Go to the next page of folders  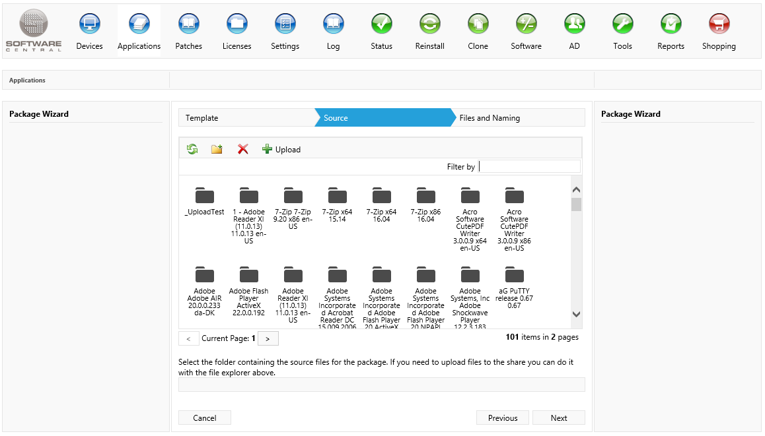[x=268, y=338]
